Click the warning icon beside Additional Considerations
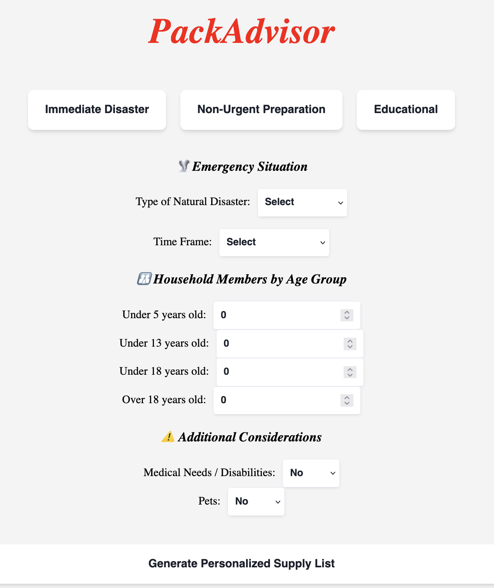 168,437
